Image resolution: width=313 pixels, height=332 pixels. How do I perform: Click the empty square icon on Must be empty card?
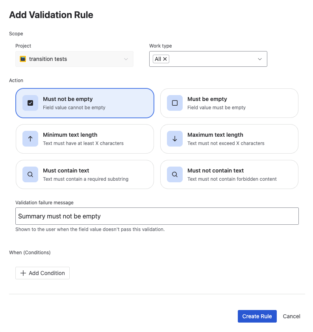tap(175, 103)
